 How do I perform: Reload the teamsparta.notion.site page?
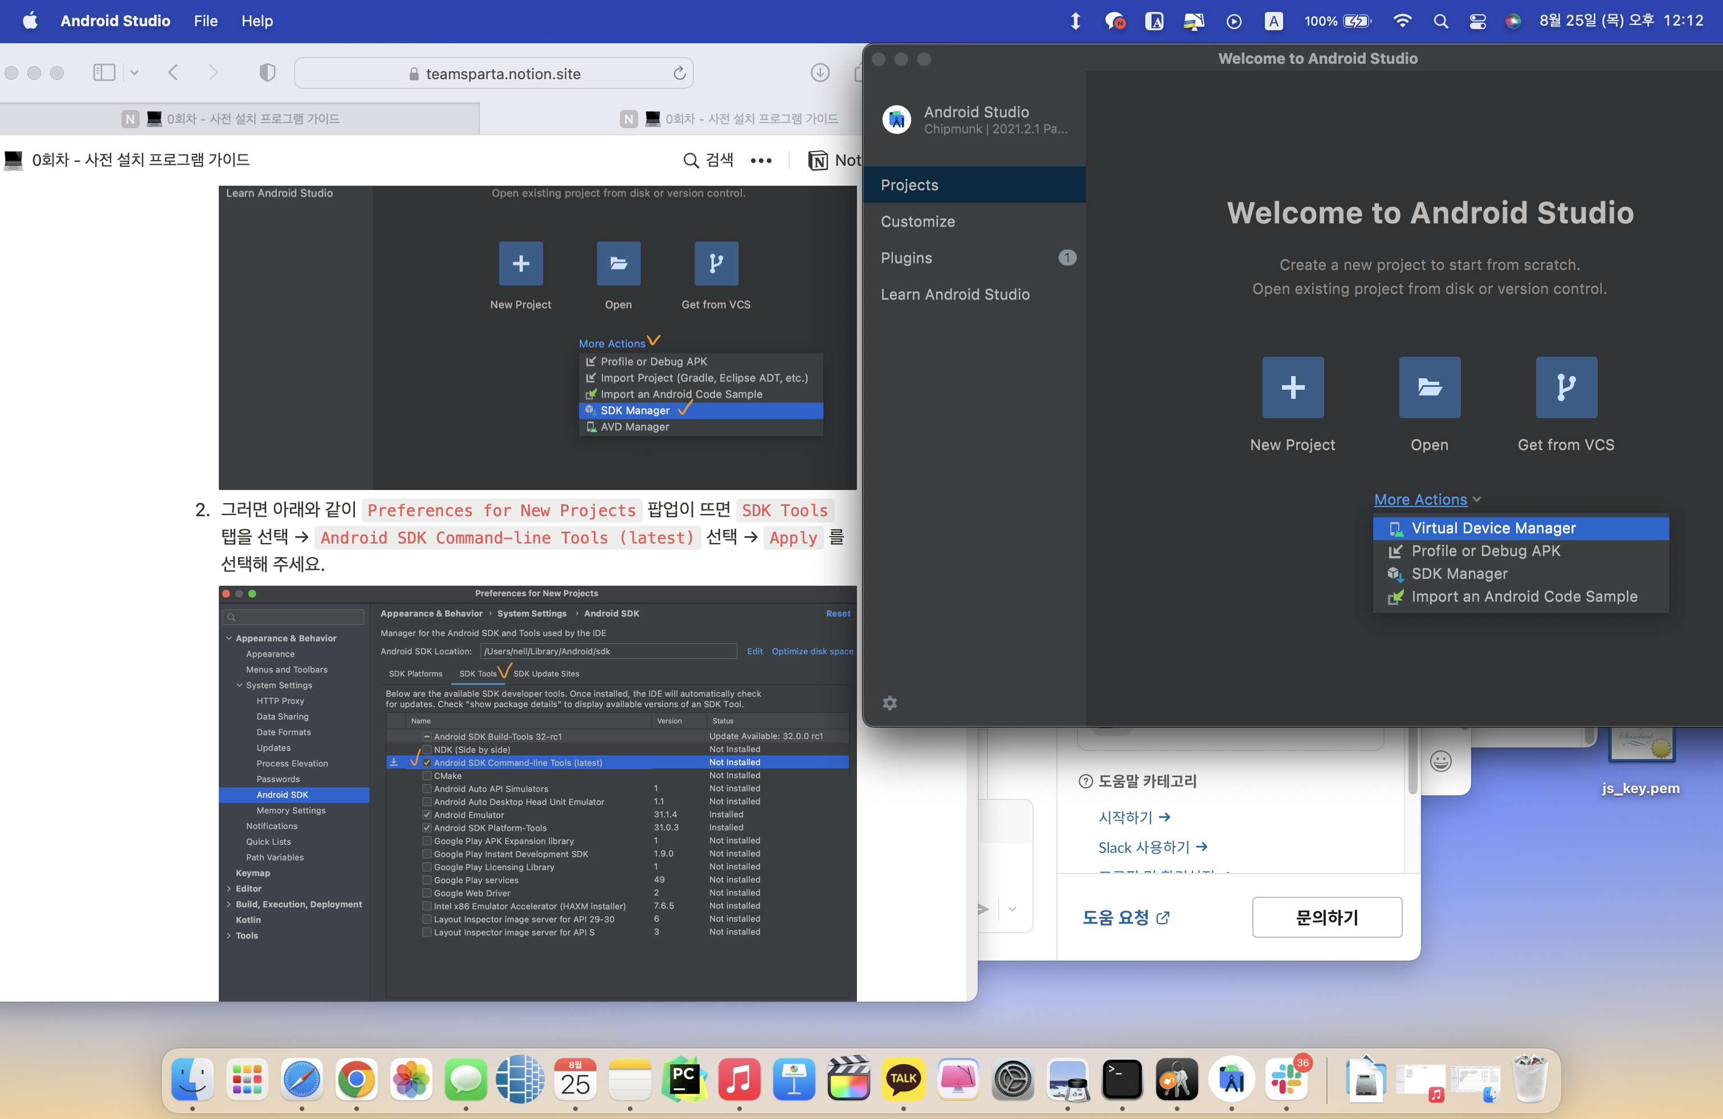click(x=679, y=73)
